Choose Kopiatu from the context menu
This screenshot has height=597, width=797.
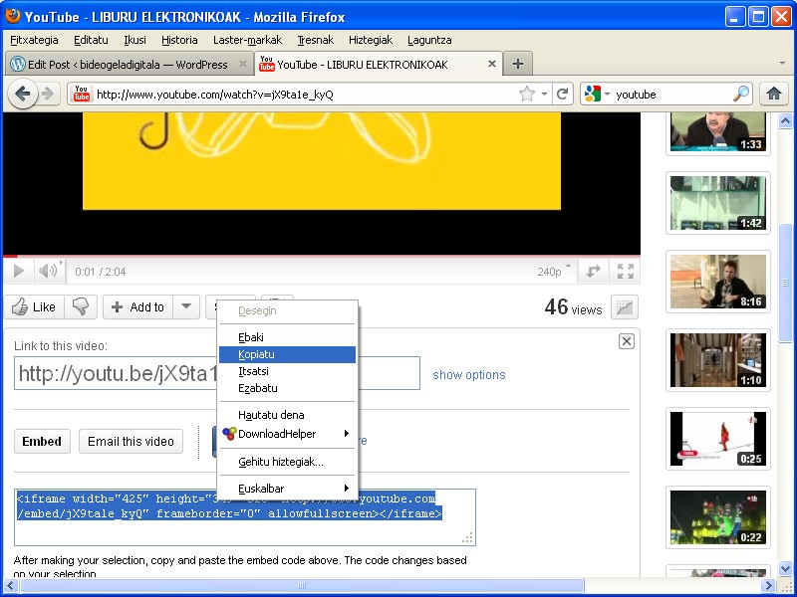287,354
